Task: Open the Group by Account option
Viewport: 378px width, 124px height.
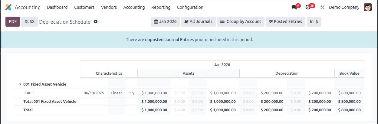Action: click(241, 21)
